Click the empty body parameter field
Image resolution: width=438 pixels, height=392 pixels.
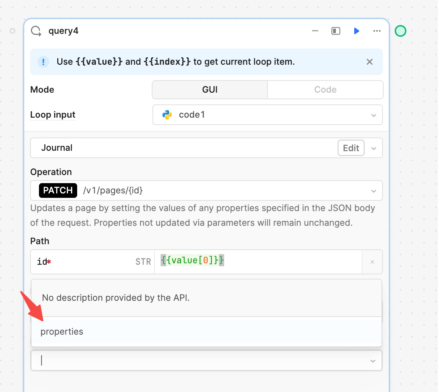(202, 360)
